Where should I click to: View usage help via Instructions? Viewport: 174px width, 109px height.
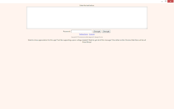[83, 34]
